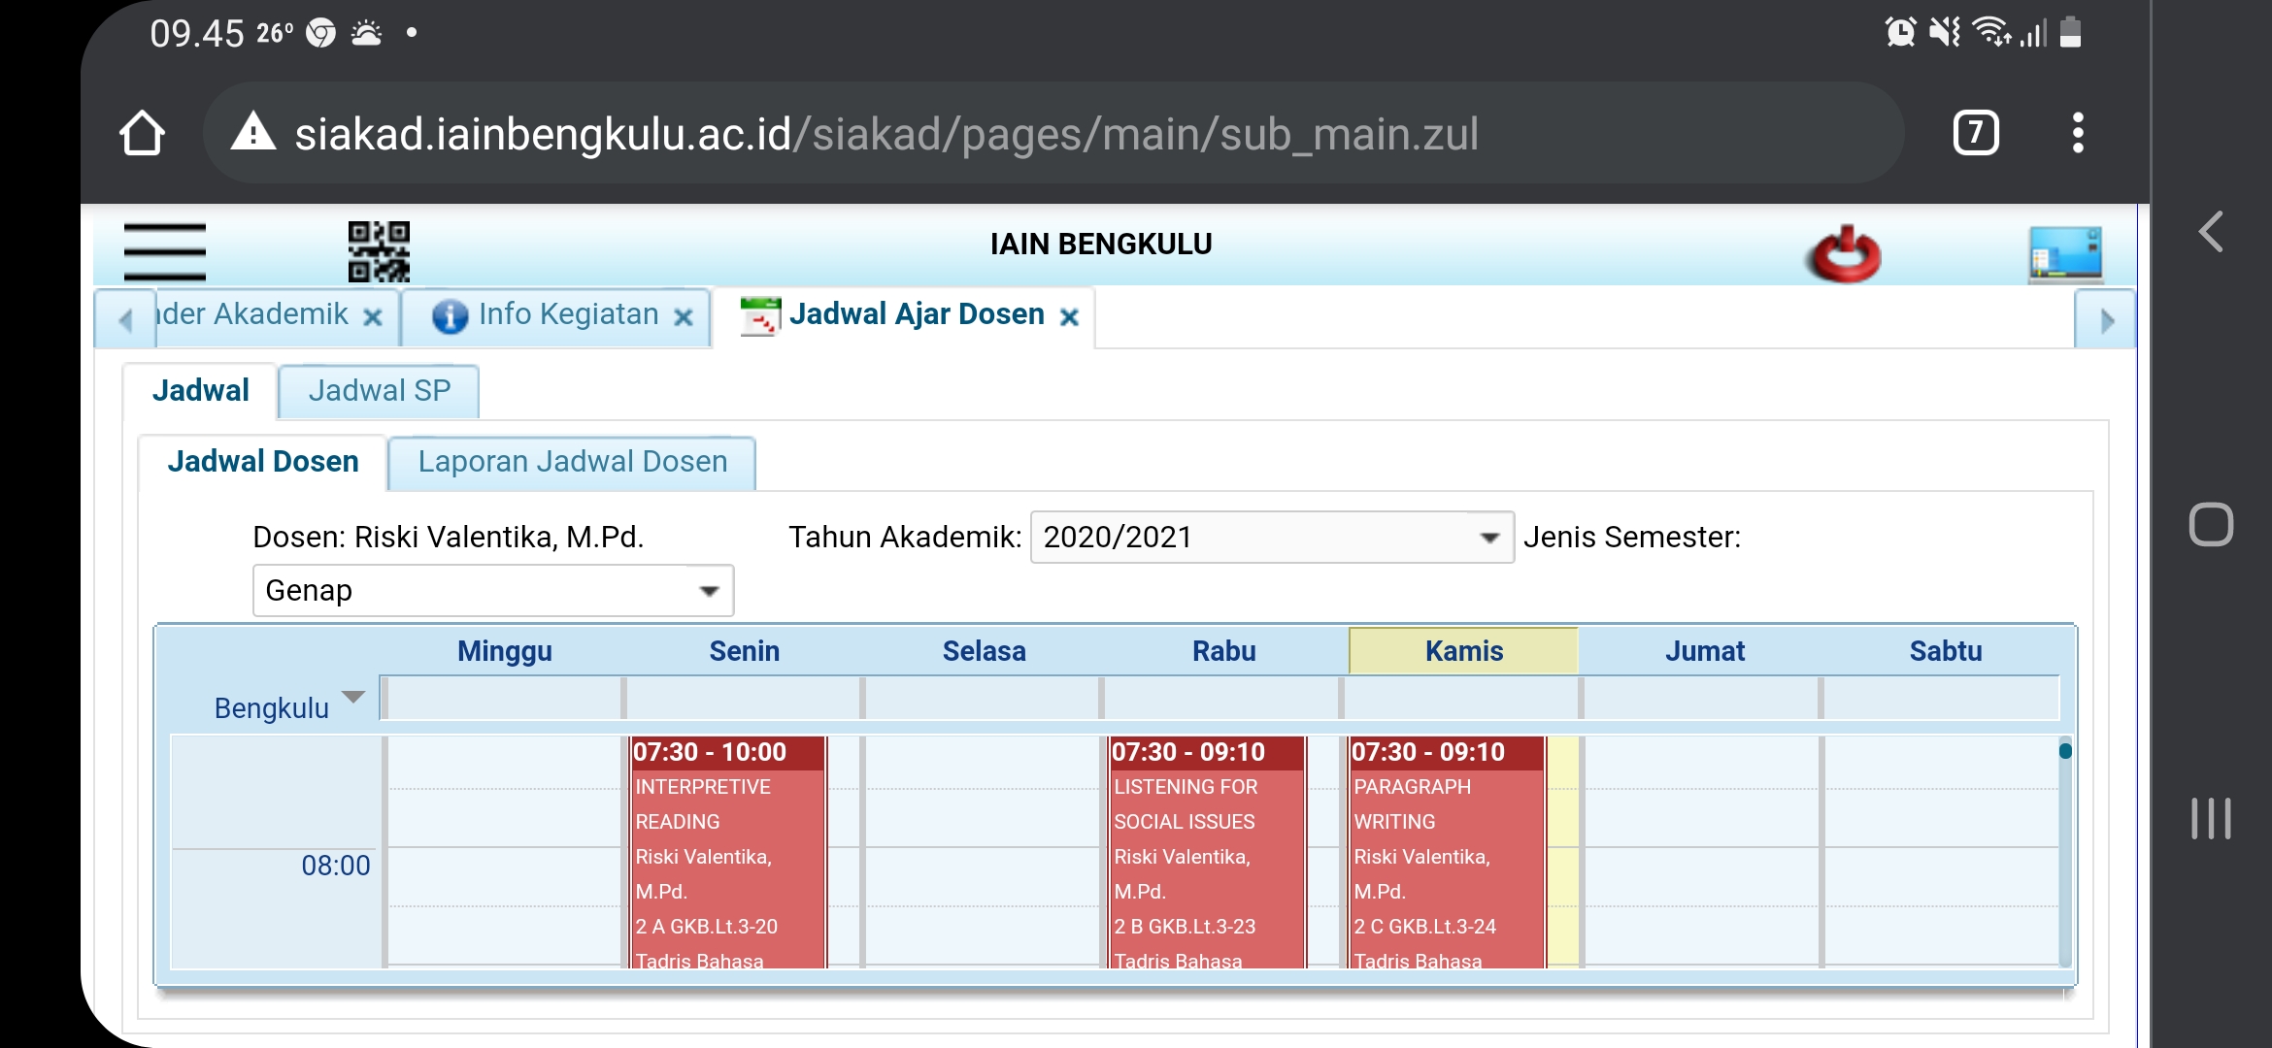Expand the Tahun Akademik 2020/2021 dropdown

(x=1488, y=538)
